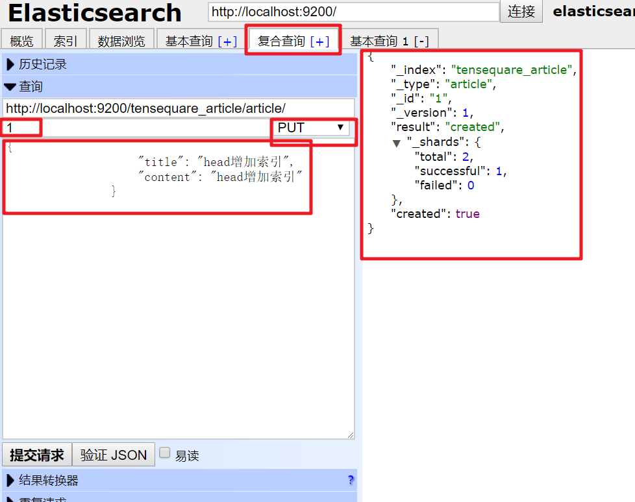
Task: Click the "_version": 1 line
Action: 432,112
